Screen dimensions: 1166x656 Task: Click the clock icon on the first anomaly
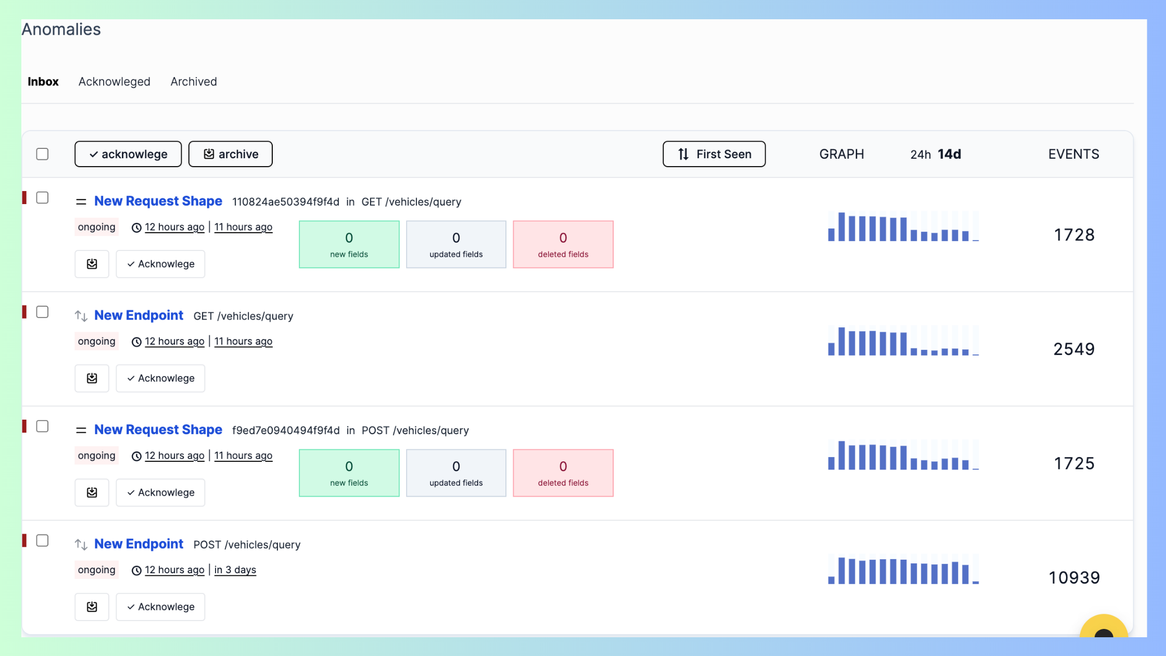pos(136,227)
